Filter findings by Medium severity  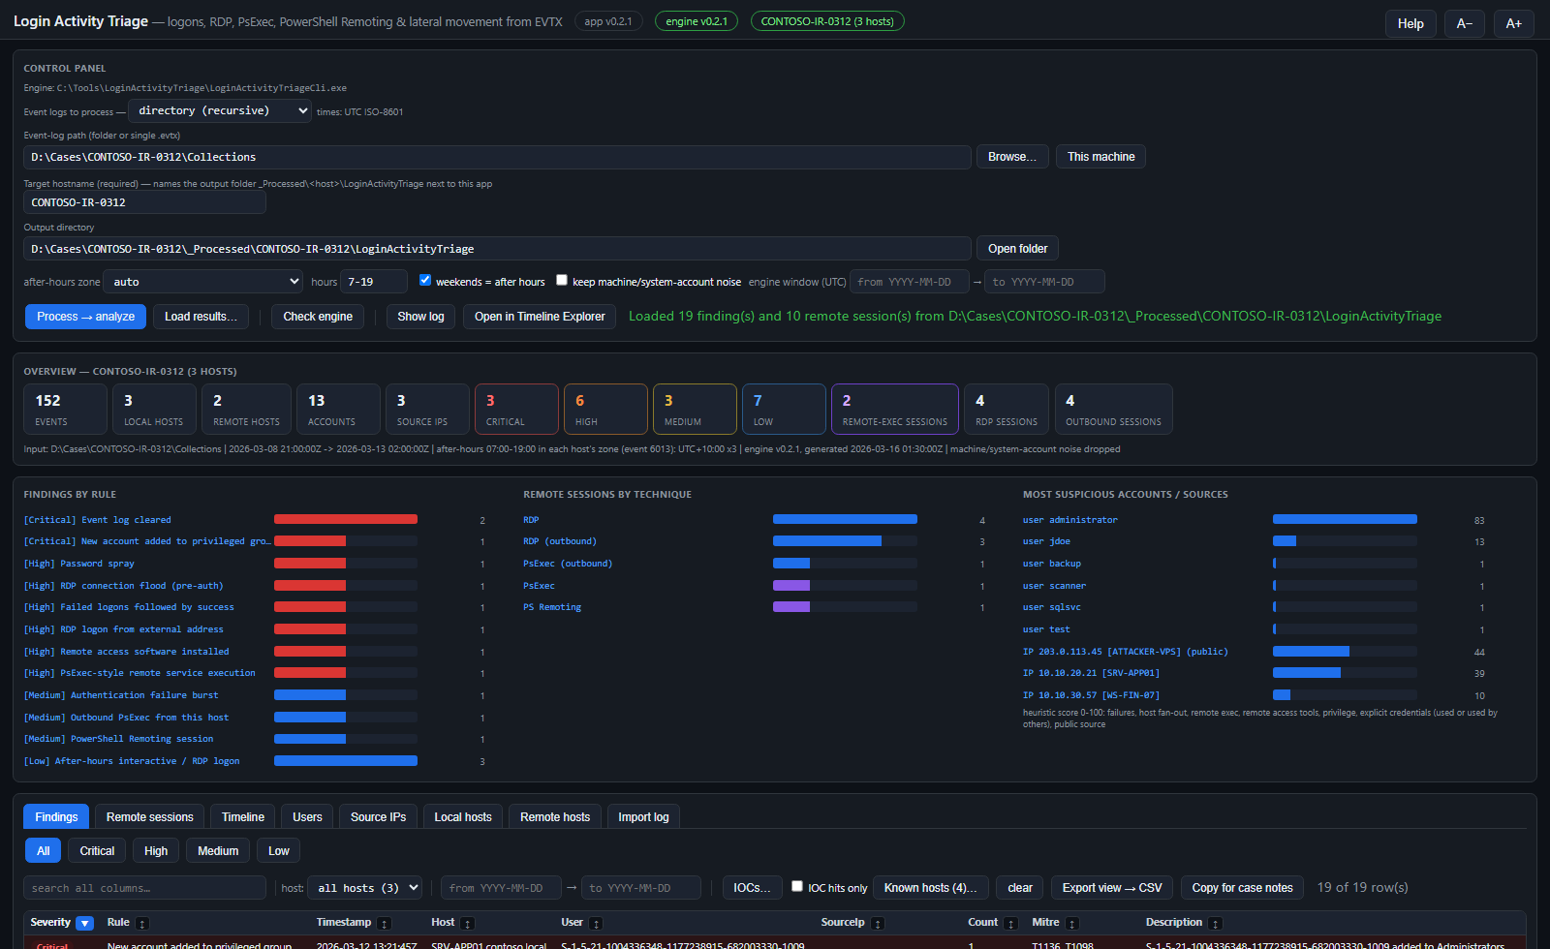pos(218,851)
